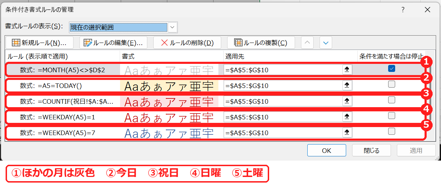Edit applies-to range of MONTH rule
Screen dimensions: 441x185
[283, 70]
